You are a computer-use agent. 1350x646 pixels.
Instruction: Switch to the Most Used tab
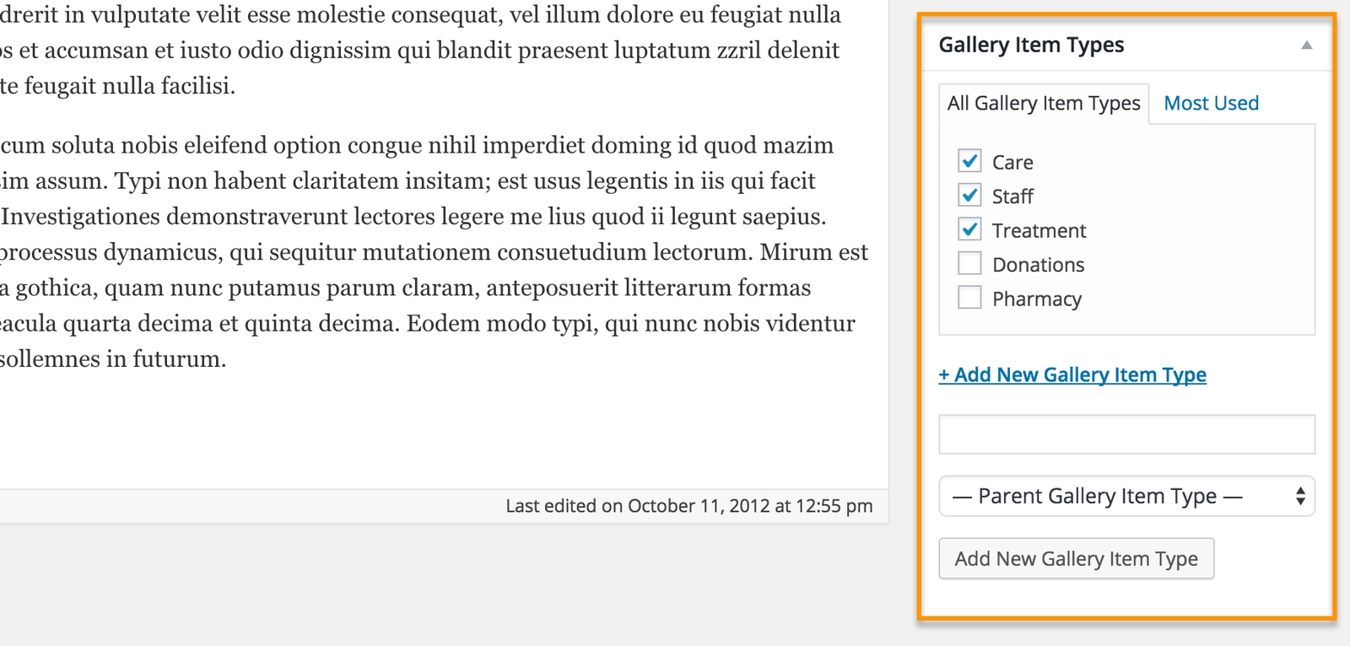click(x=1211, y=103)
